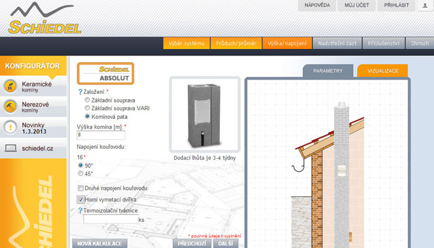Click the user profile icon at top right

point(425,5)
